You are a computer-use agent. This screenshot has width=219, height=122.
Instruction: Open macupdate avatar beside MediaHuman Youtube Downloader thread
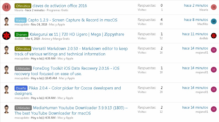6,109
